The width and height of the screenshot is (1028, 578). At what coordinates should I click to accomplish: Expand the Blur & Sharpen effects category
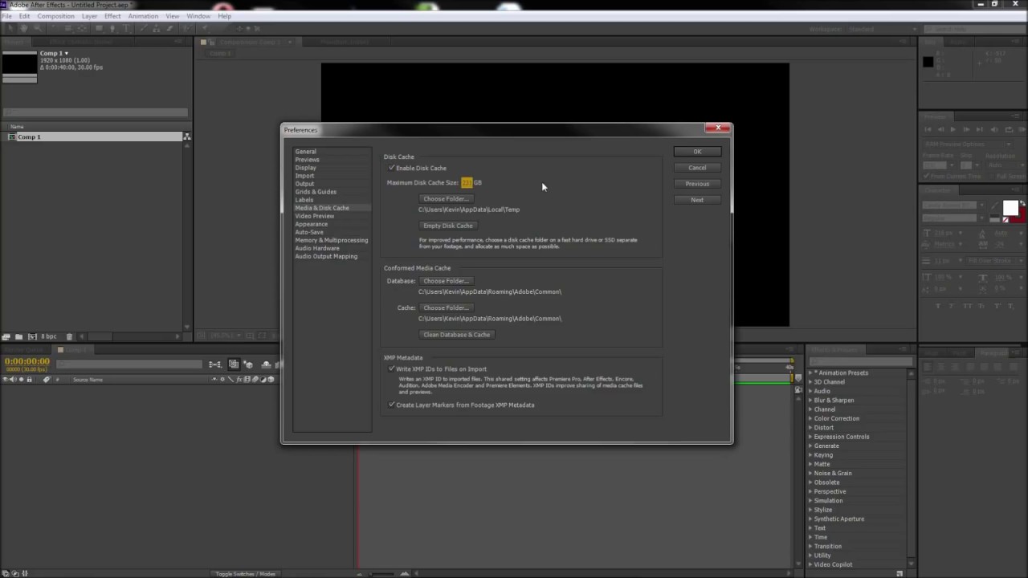pos(810,401)
